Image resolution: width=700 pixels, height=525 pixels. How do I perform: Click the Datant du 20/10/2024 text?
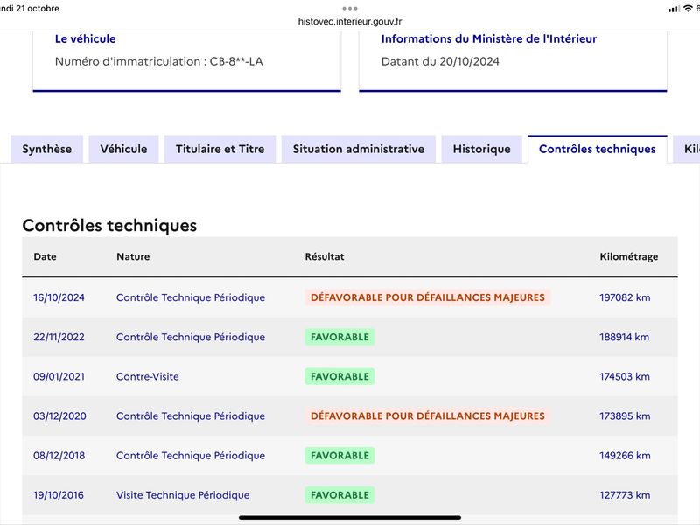440,61
